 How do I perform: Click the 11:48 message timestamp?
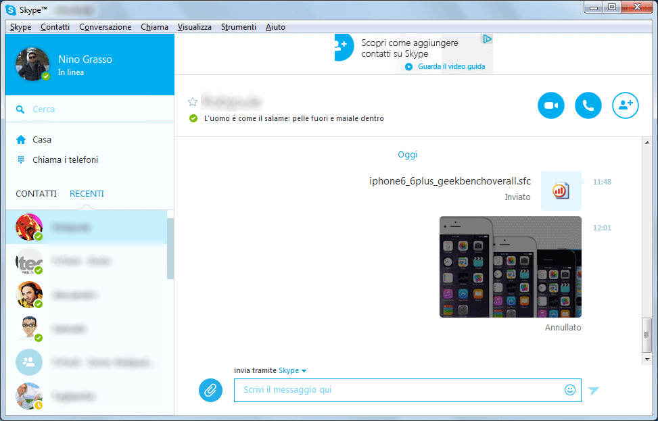[602, 182]
